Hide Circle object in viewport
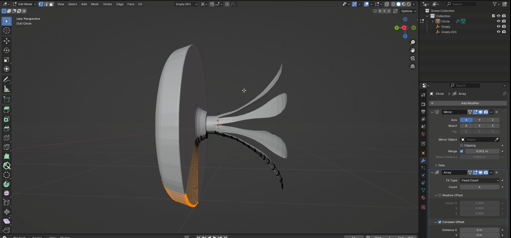Viewport: 511px width, 238px height. pos(498,21)
